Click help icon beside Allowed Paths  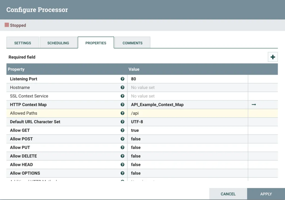pos(122,113)
